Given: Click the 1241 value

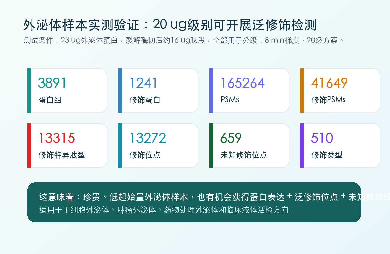Looking at the screenshot, I should [x=143, y=83].
